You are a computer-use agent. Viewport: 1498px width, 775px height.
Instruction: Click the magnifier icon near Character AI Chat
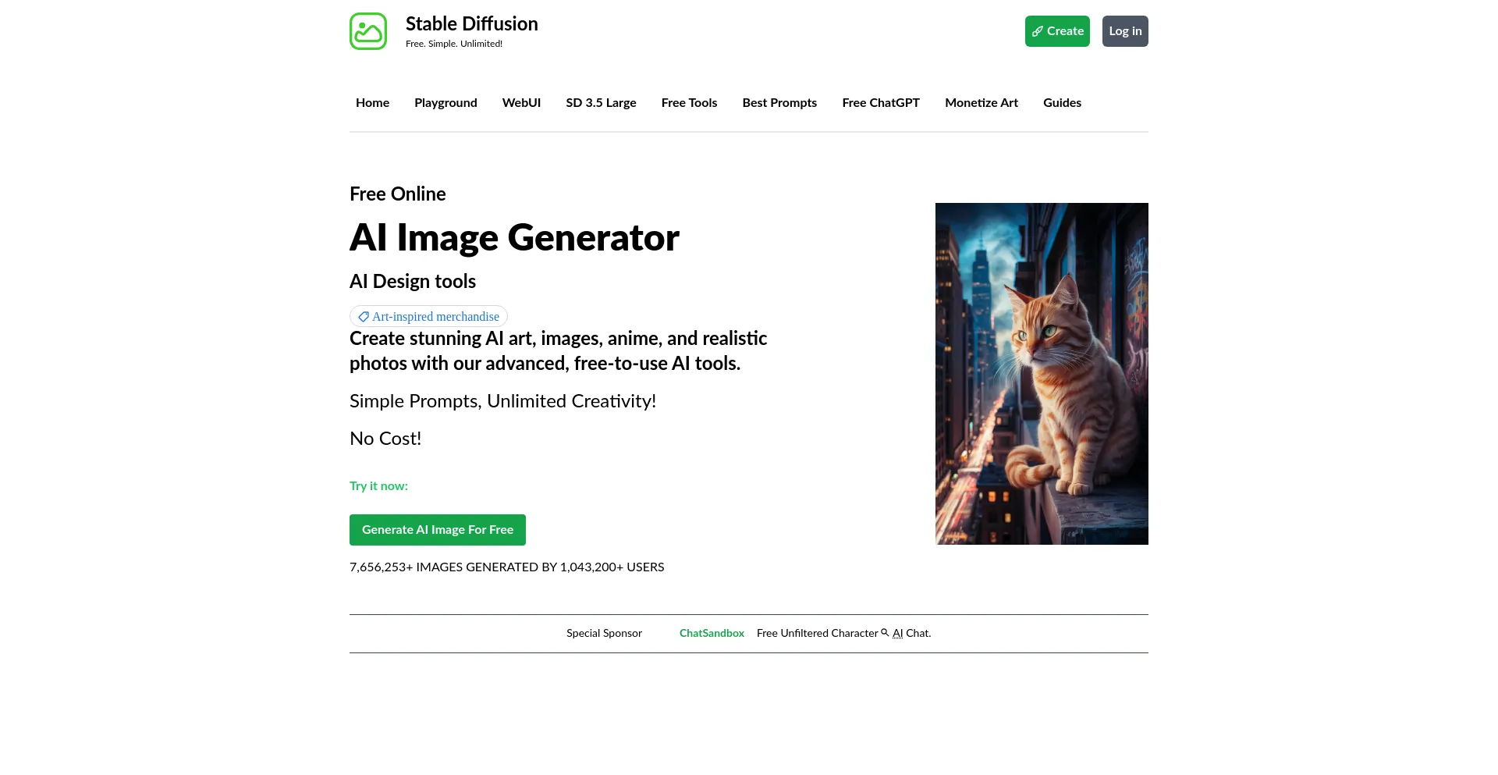coord(885,633)
